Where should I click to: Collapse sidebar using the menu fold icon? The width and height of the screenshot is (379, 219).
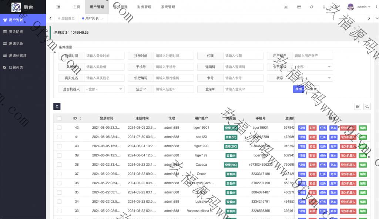[x=58, y=7]
